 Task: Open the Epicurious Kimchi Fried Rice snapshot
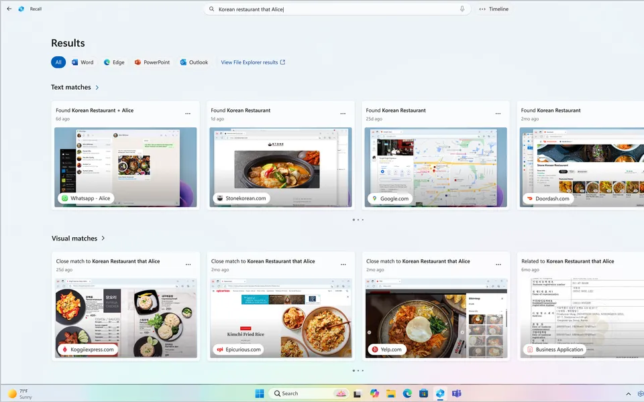point(281,318)
